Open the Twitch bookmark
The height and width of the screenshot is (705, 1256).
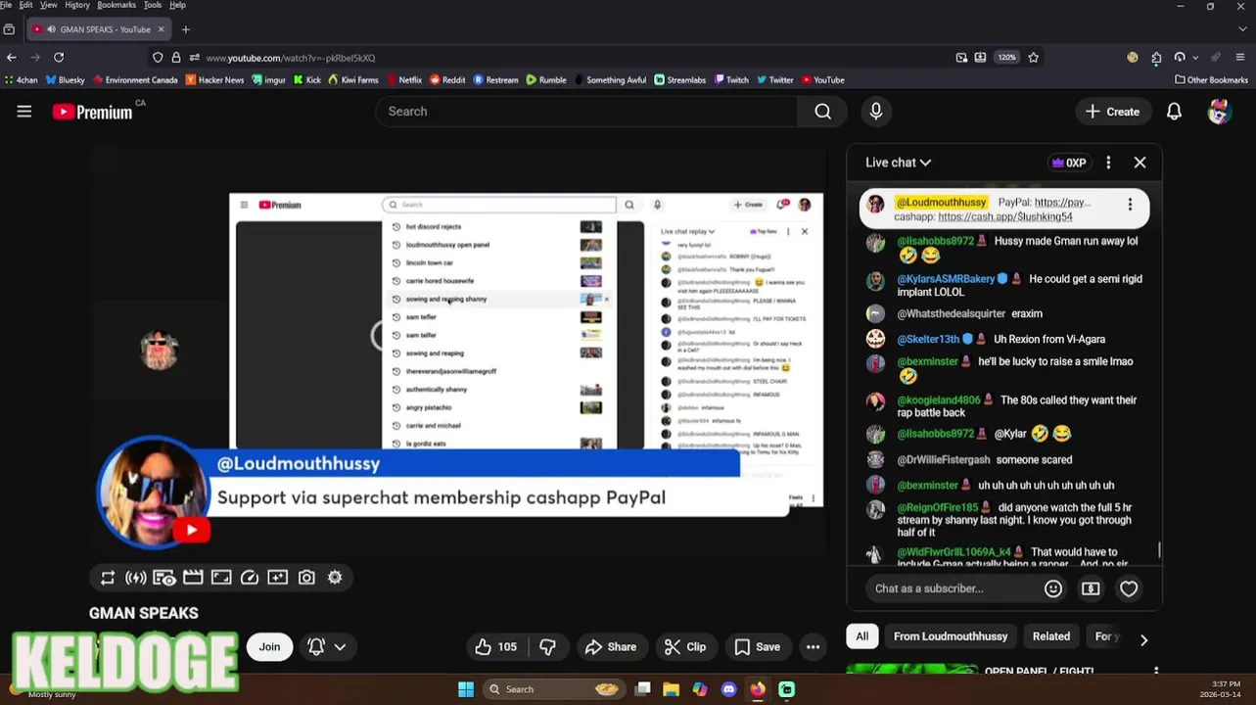730,80
